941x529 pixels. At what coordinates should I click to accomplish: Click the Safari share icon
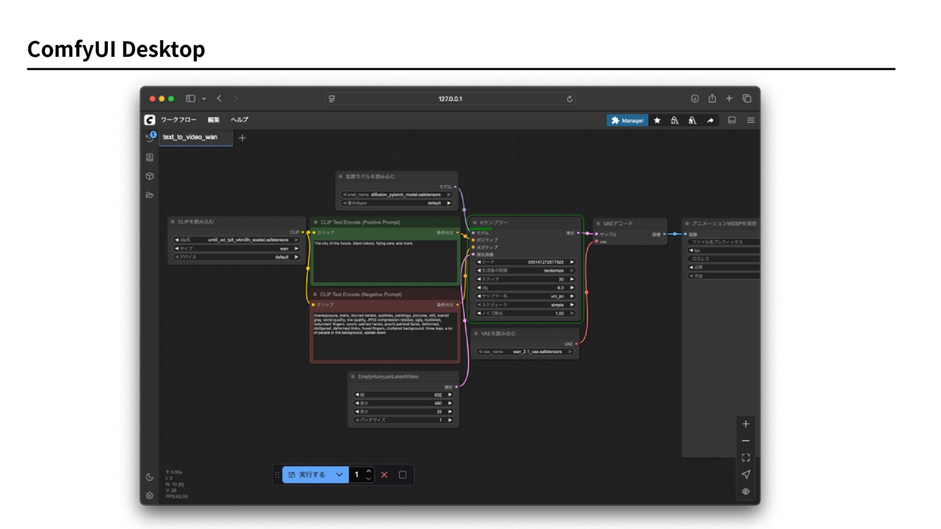coord(712,98)
